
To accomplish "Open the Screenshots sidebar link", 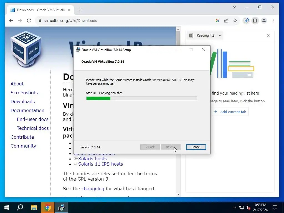I will point(24,93).
